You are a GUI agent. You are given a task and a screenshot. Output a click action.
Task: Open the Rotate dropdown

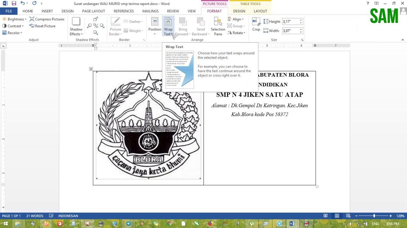236,33
